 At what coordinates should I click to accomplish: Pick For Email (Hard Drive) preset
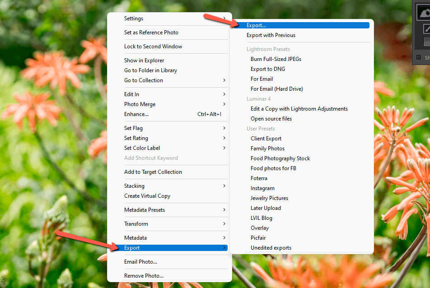302,89
